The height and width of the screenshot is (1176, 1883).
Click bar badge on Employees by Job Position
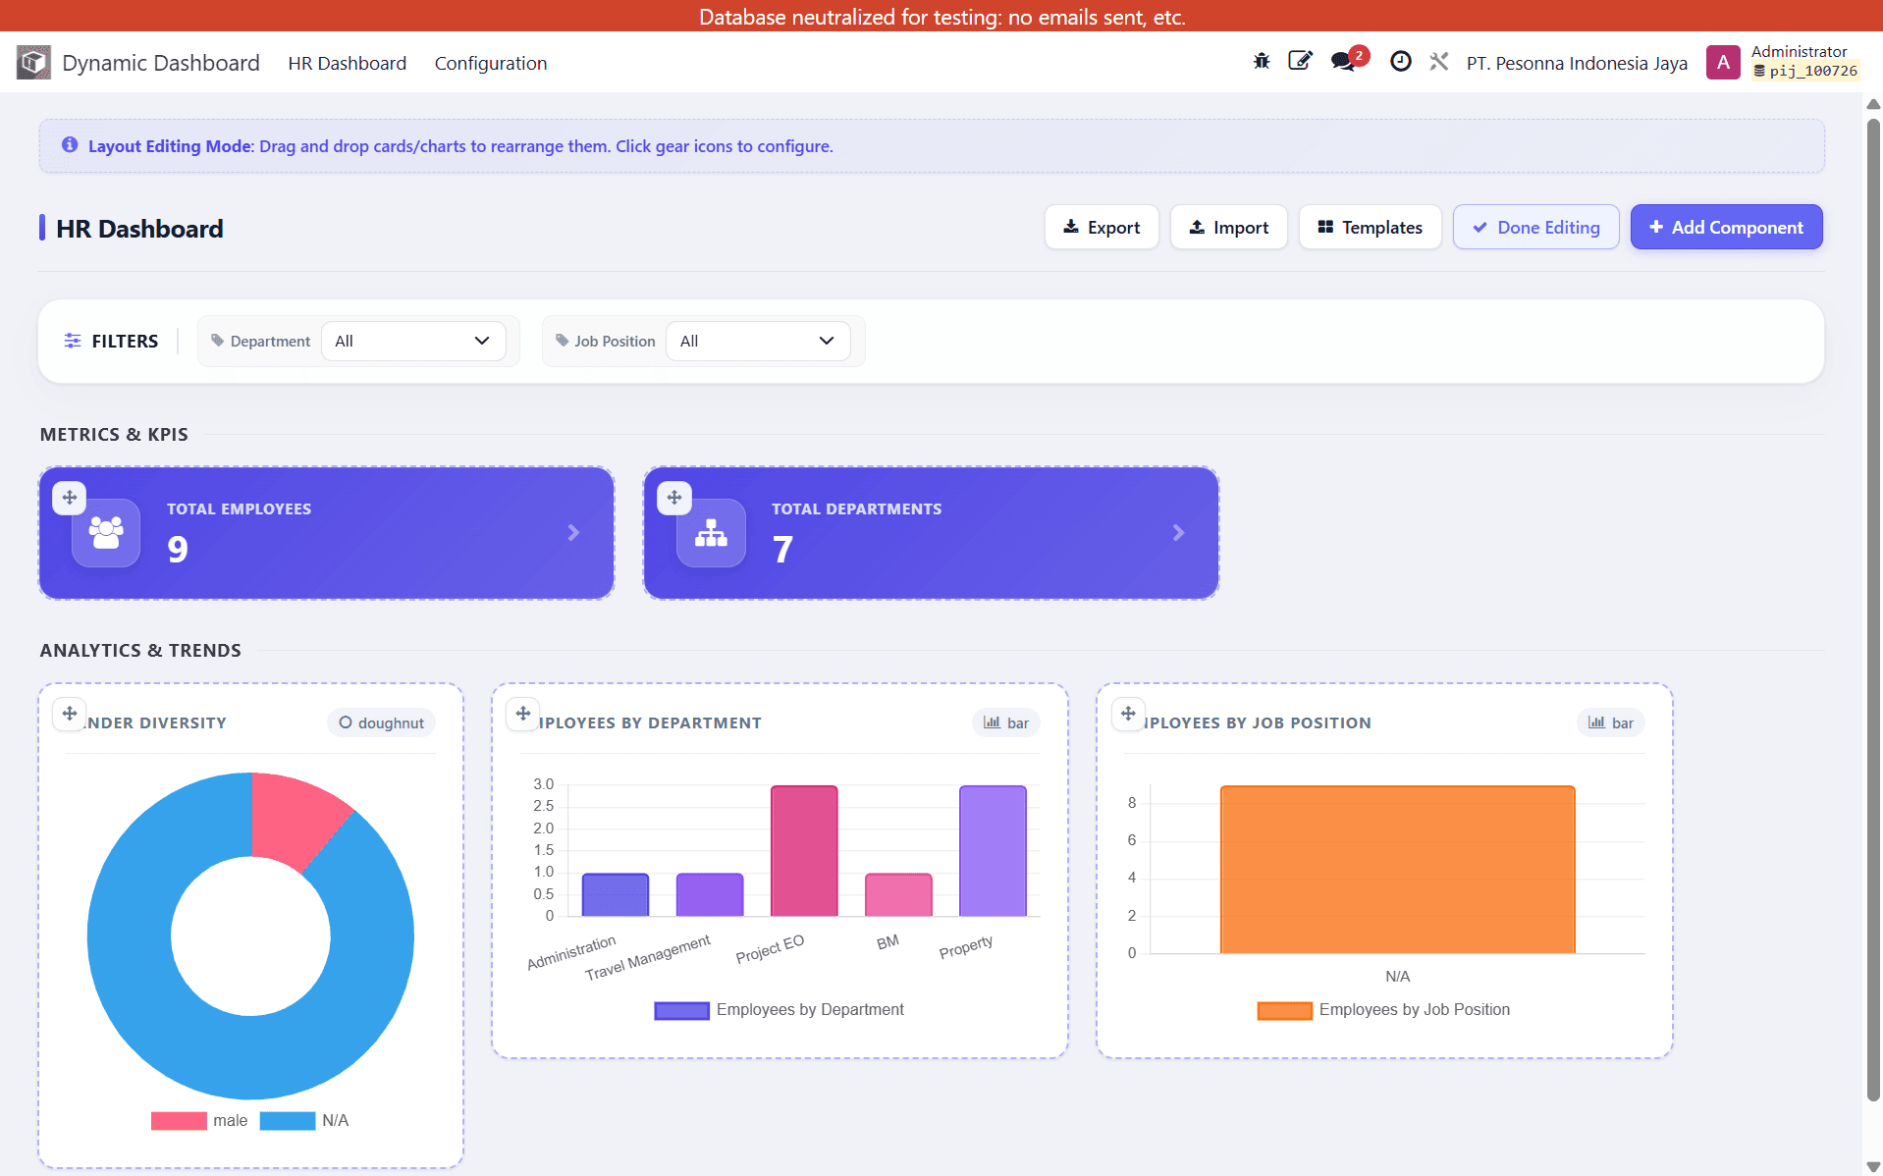[x=1611, y=722]
